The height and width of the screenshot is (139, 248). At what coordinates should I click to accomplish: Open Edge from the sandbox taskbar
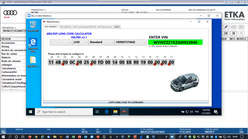[x=107, y=112]
